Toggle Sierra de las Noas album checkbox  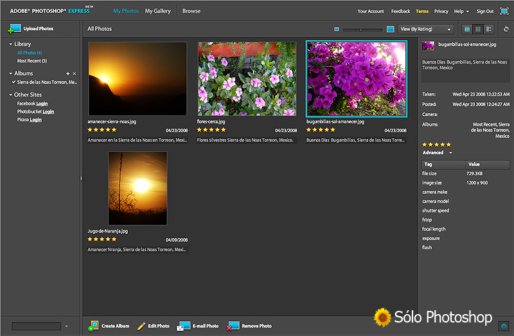pos(13,82)
